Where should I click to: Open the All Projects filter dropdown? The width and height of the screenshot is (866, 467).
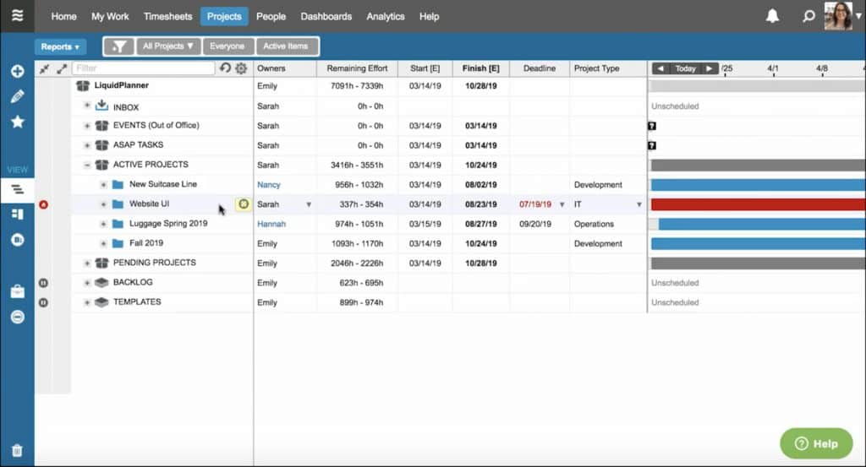point(168,46)
